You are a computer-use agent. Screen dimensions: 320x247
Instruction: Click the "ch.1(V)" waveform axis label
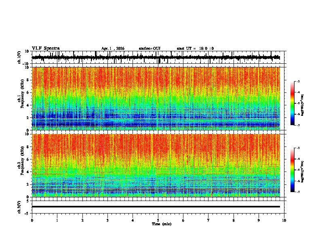pos(19,57)
